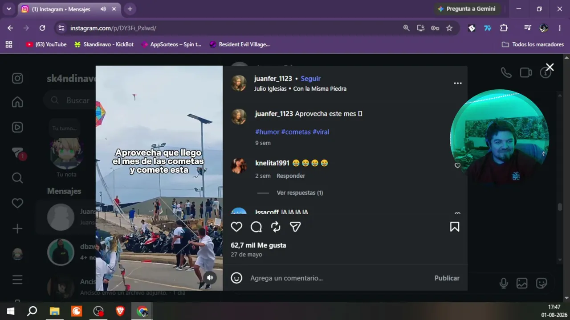
Task: Open Crunchyroll from the Windows taskbar
Action: coord(77,311)
